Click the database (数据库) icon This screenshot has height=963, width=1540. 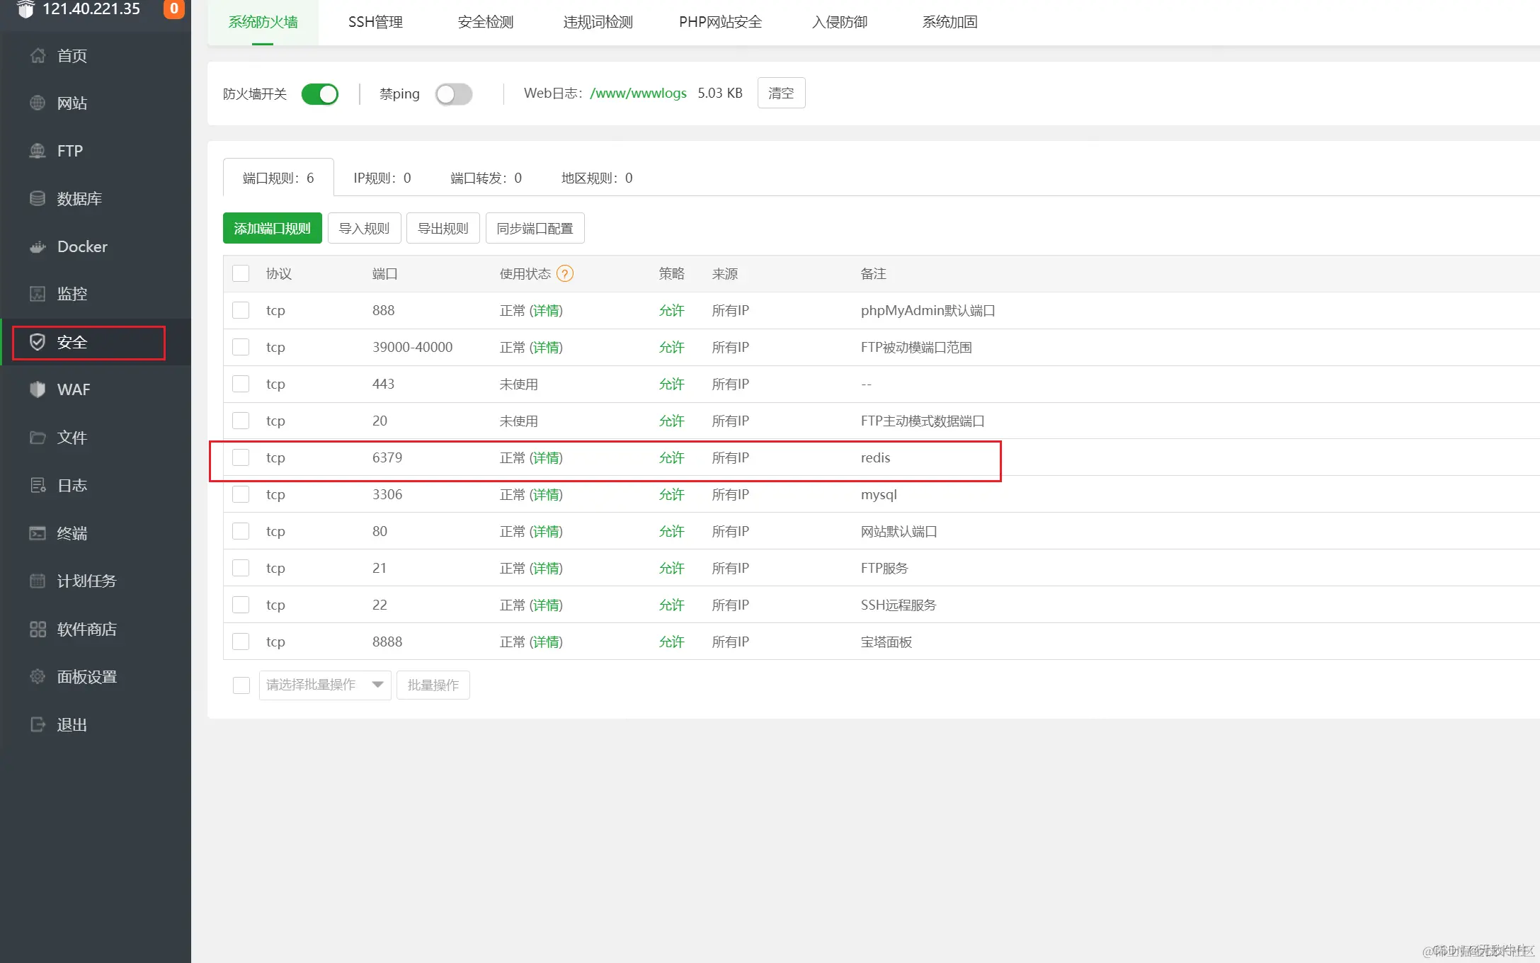[38, 198]
